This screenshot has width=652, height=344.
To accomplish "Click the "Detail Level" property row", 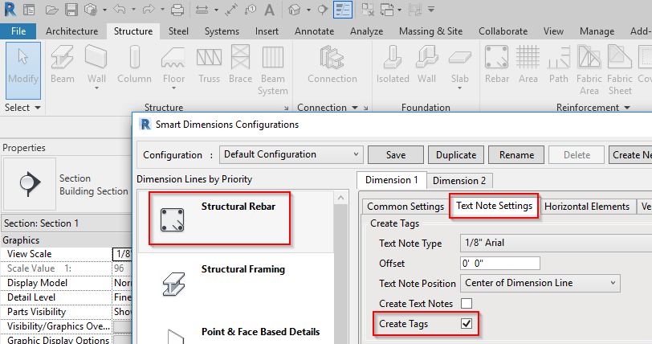I will 67,297.
